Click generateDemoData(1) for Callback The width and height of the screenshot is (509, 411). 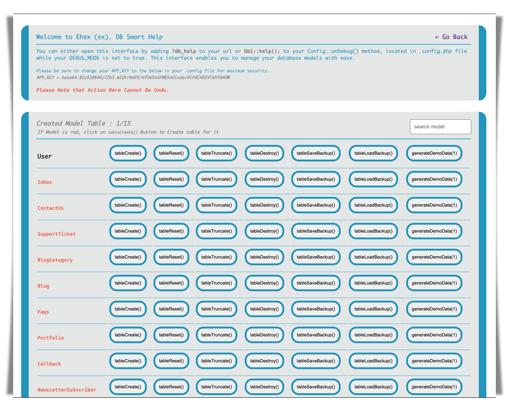coord(434,361)
